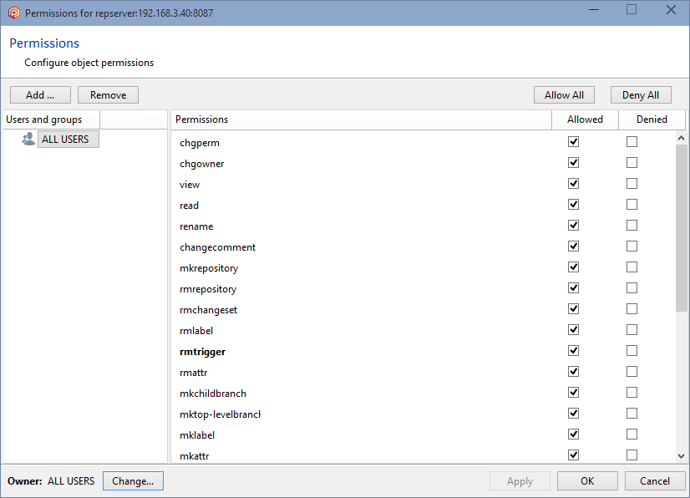The image size is (690, 498).
Task: Uncheck Allowed for rmrepository
Action: pos(573,288)
